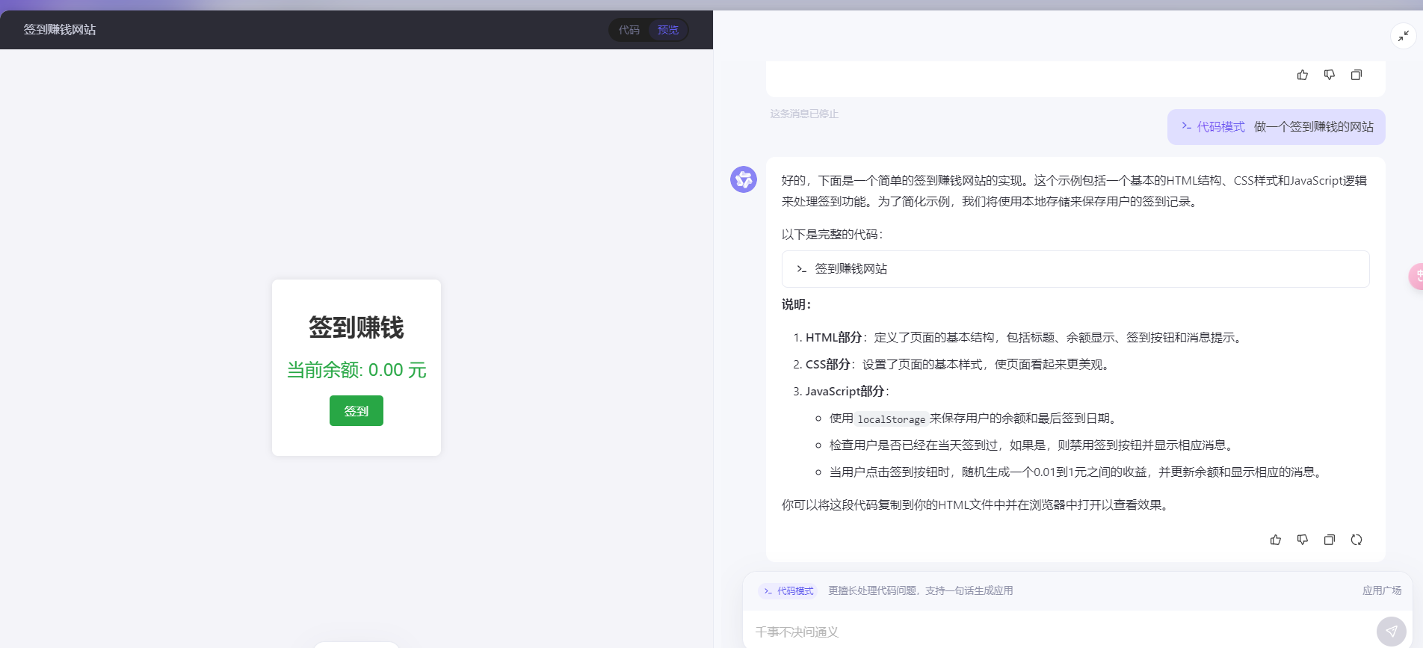Click the 代码模式 tag above input box

pyautogui.click(x=788, y=591)
